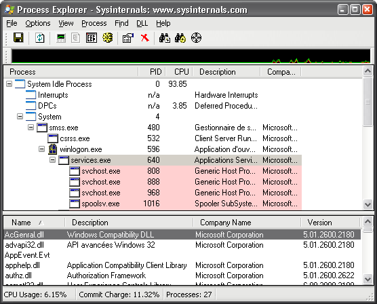Sort by the Process column header
The image size is (377, 304).
[x=71, y=72]
